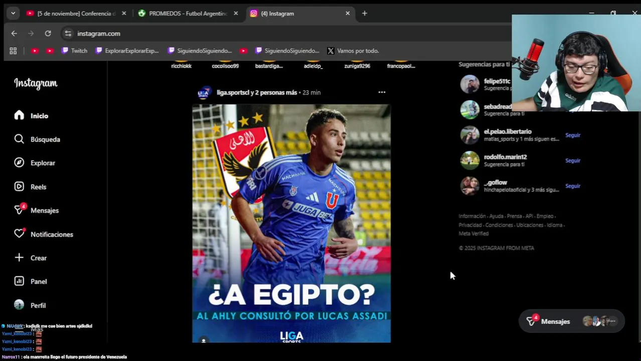Open rodolfo.marin12 profile name
This screenshot has height=361, width=641.
pos(505,157)
